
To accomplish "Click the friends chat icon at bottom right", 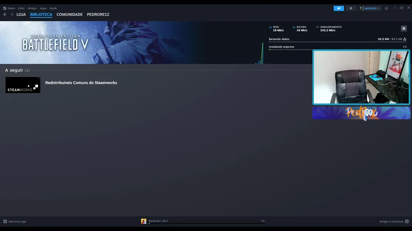I will (407, 221).
